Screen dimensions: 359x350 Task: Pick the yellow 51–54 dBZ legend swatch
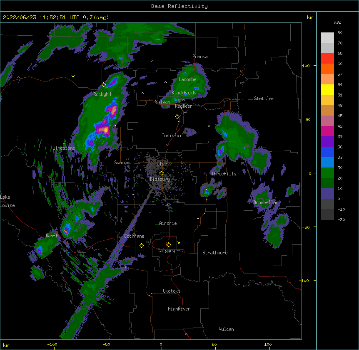[327, 90]
